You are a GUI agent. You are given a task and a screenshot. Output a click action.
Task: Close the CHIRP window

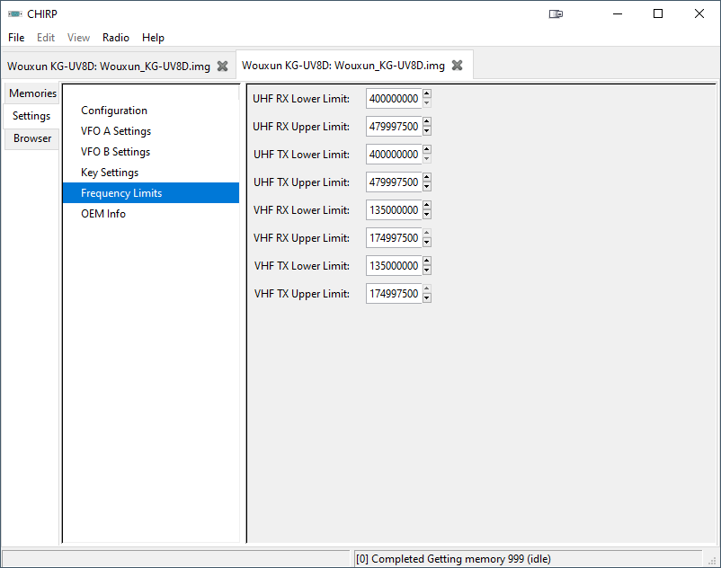[699, 13]
